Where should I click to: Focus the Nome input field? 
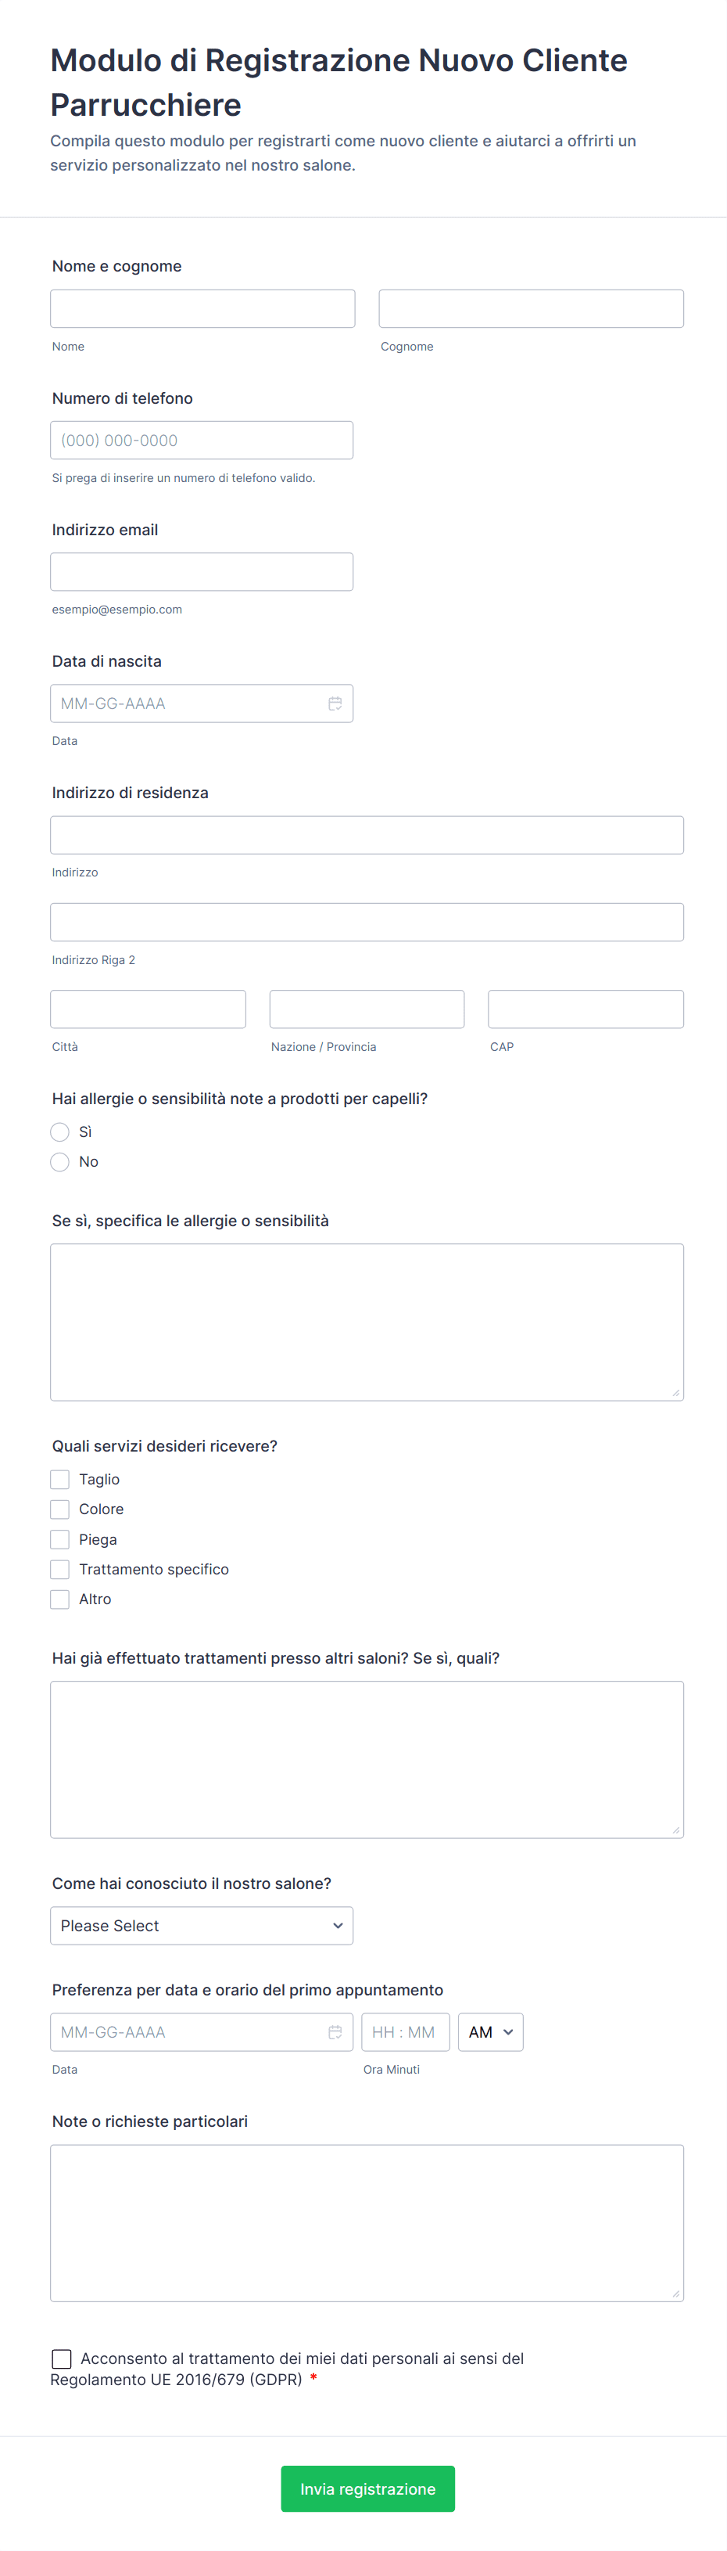pos(202,309)
